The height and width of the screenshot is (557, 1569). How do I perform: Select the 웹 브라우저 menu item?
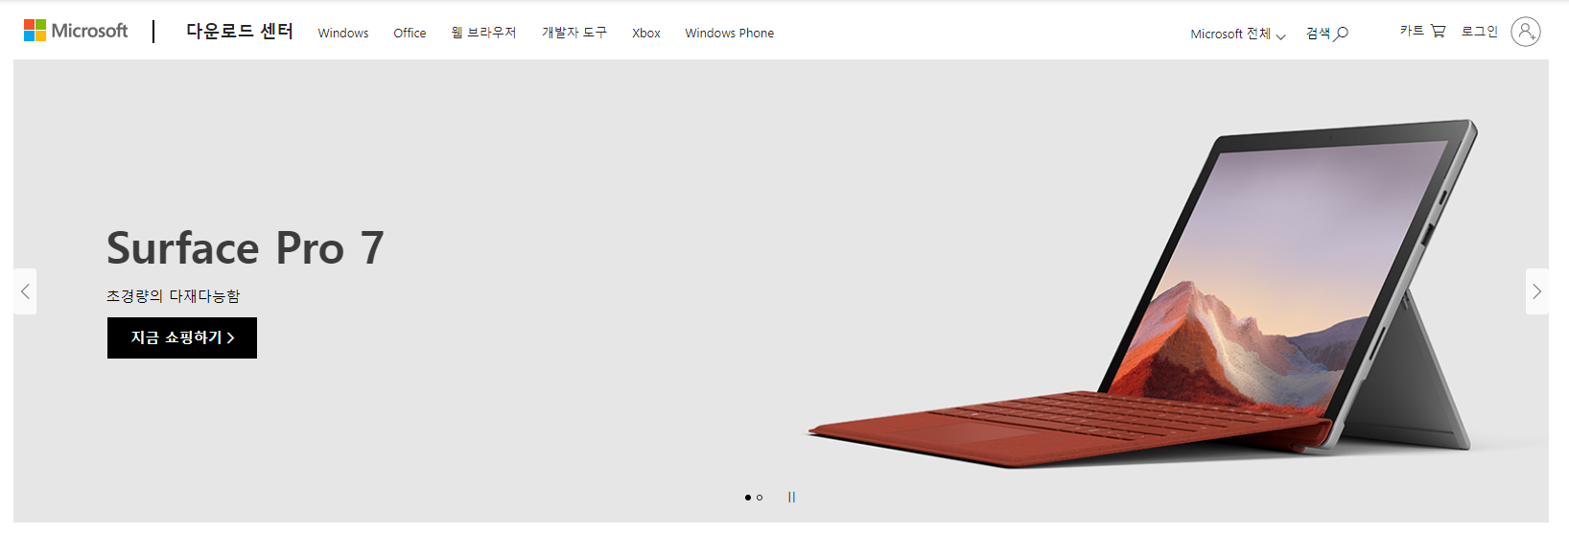483,33
